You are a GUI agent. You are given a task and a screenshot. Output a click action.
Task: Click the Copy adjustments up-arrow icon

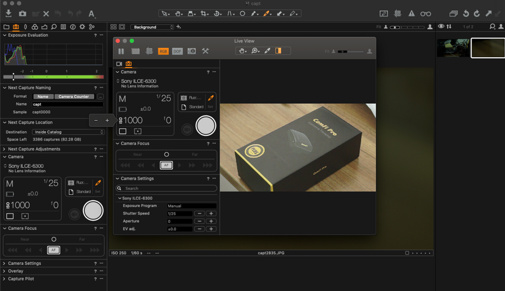(489, 13)
